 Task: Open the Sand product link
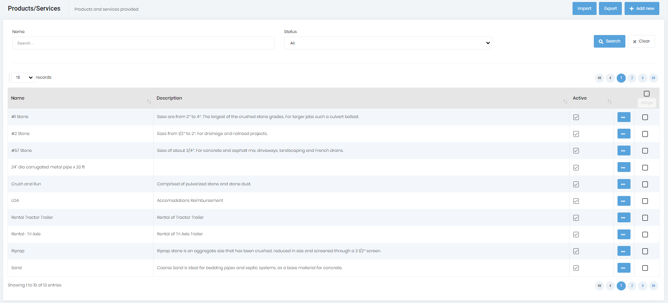point(16,268)
